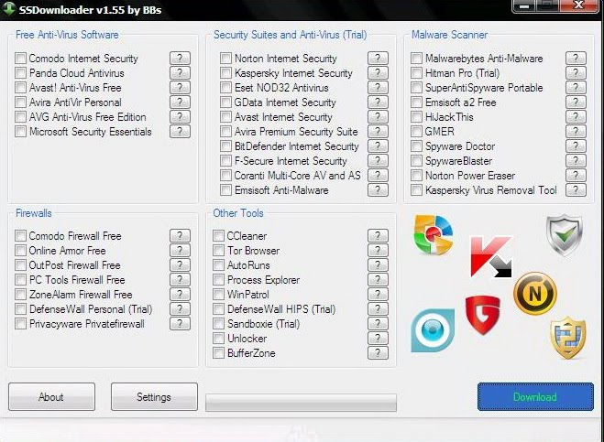Tick SuperAntiSpyware Portable checkbox
Viewport: 604px width, 442px height.
pos(416,88)
